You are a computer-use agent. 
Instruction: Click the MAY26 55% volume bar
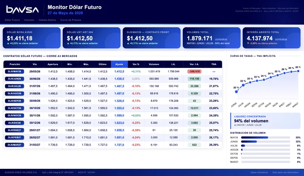click(x=266, y=138)
